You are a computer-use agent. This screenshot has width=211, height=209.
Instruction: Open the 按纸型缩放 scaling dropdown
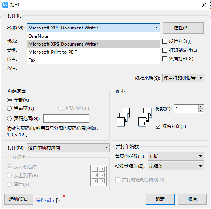pos(176,166)
